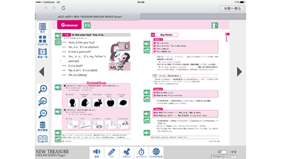
Task: Zoom out with the minus magnifier
Action: 43,114
